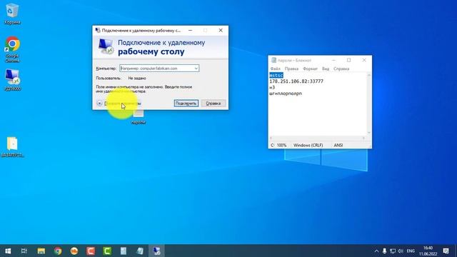Open the taskbar clock and date

pyautogui.click(x=428, y=251)
